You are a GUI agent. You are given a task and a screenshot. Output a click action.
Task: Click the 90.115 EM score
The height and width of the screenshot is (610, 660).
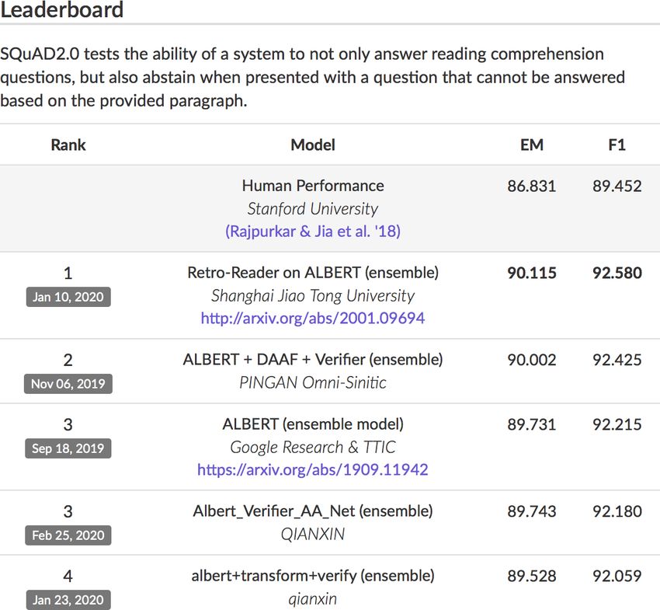pyautogui.click(x=532, y=273)
